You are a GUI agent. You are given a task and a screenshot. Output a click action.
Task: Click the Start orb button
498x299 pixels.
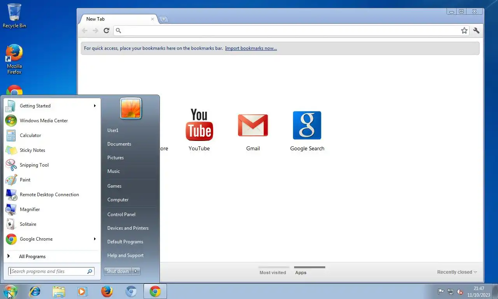pos(10,291)
